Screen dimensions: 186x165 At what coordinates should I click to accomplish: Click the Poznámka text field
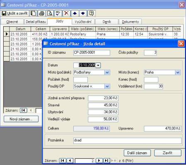(127, 140)
